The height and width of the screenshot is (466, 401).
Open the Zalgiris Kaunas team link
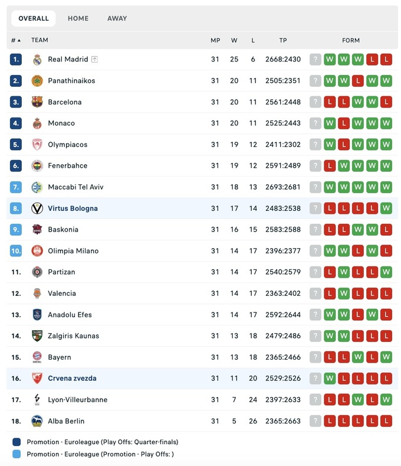[73, 336]
